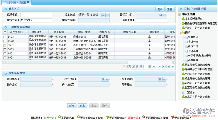The image size is (218, 120).
Task: Collapse the 派发关系管理 section header
Action: pos(5,73)
